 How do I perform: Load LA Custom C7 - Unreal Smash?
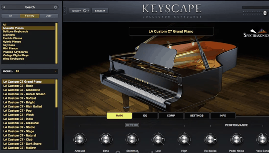(x=28, y=94)
